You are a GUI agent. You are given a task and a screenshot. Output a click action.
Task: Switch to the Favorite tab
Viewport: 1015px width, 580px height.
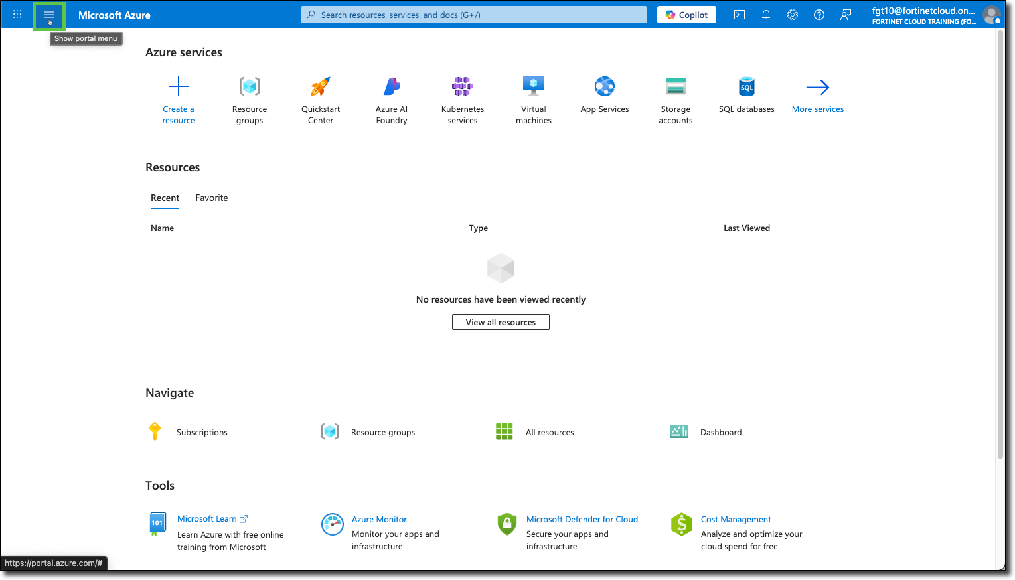[x=211, y=198]
